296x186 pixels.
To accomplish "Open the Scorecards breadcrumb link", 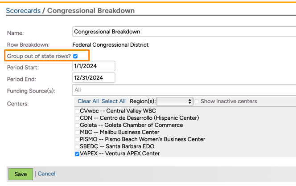I will (x=23, y=11).
